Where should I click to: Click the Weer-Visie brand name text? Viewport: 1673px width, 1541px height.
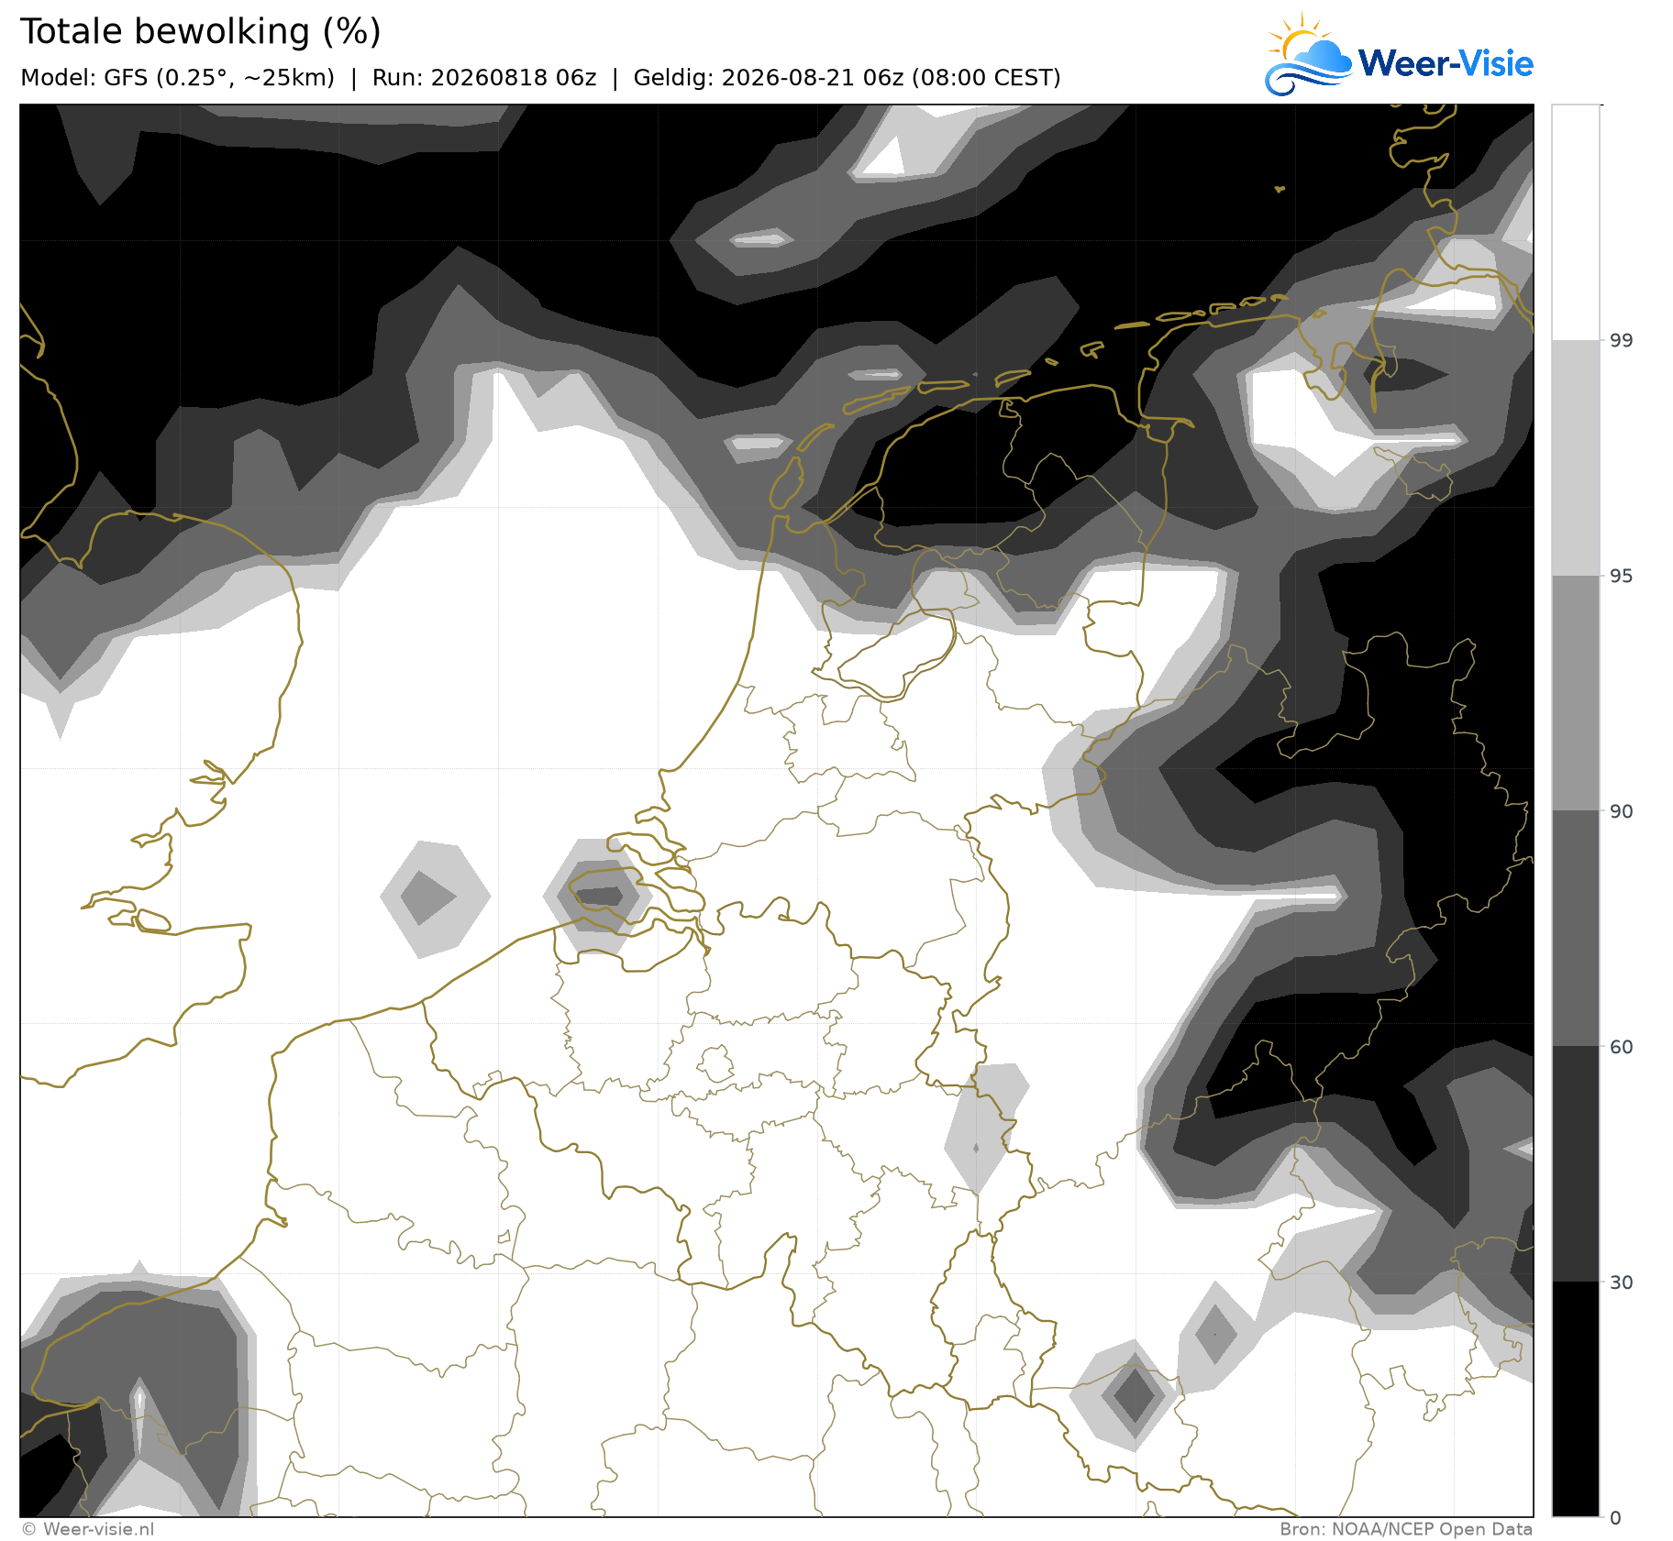pyautogui.click(x=1445, y=63)
